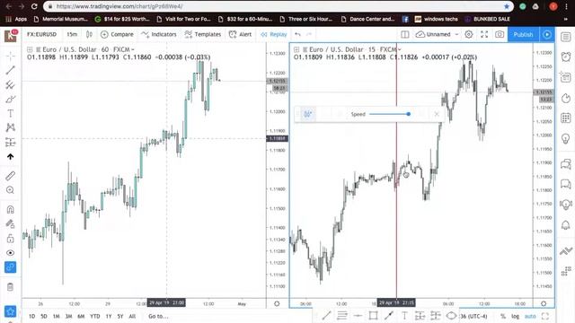Toggle the drawings sync link button
Viewport: 575px width, 323px height.
point(10,267)
